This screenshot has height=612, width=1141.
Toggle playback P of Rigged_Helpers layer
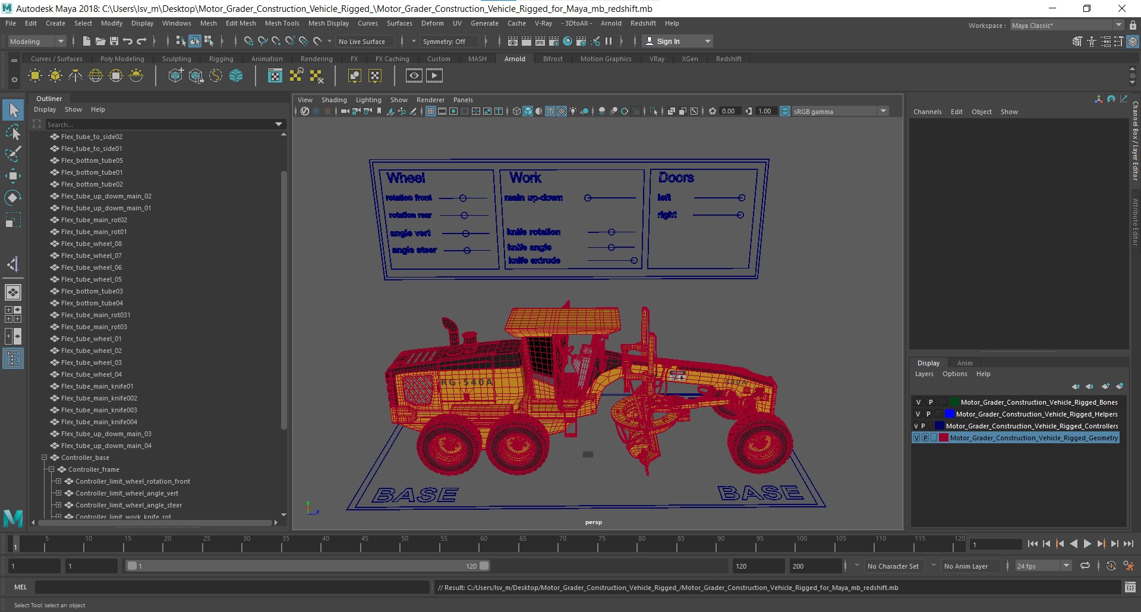pyautogui.click(x=928, y=414)
